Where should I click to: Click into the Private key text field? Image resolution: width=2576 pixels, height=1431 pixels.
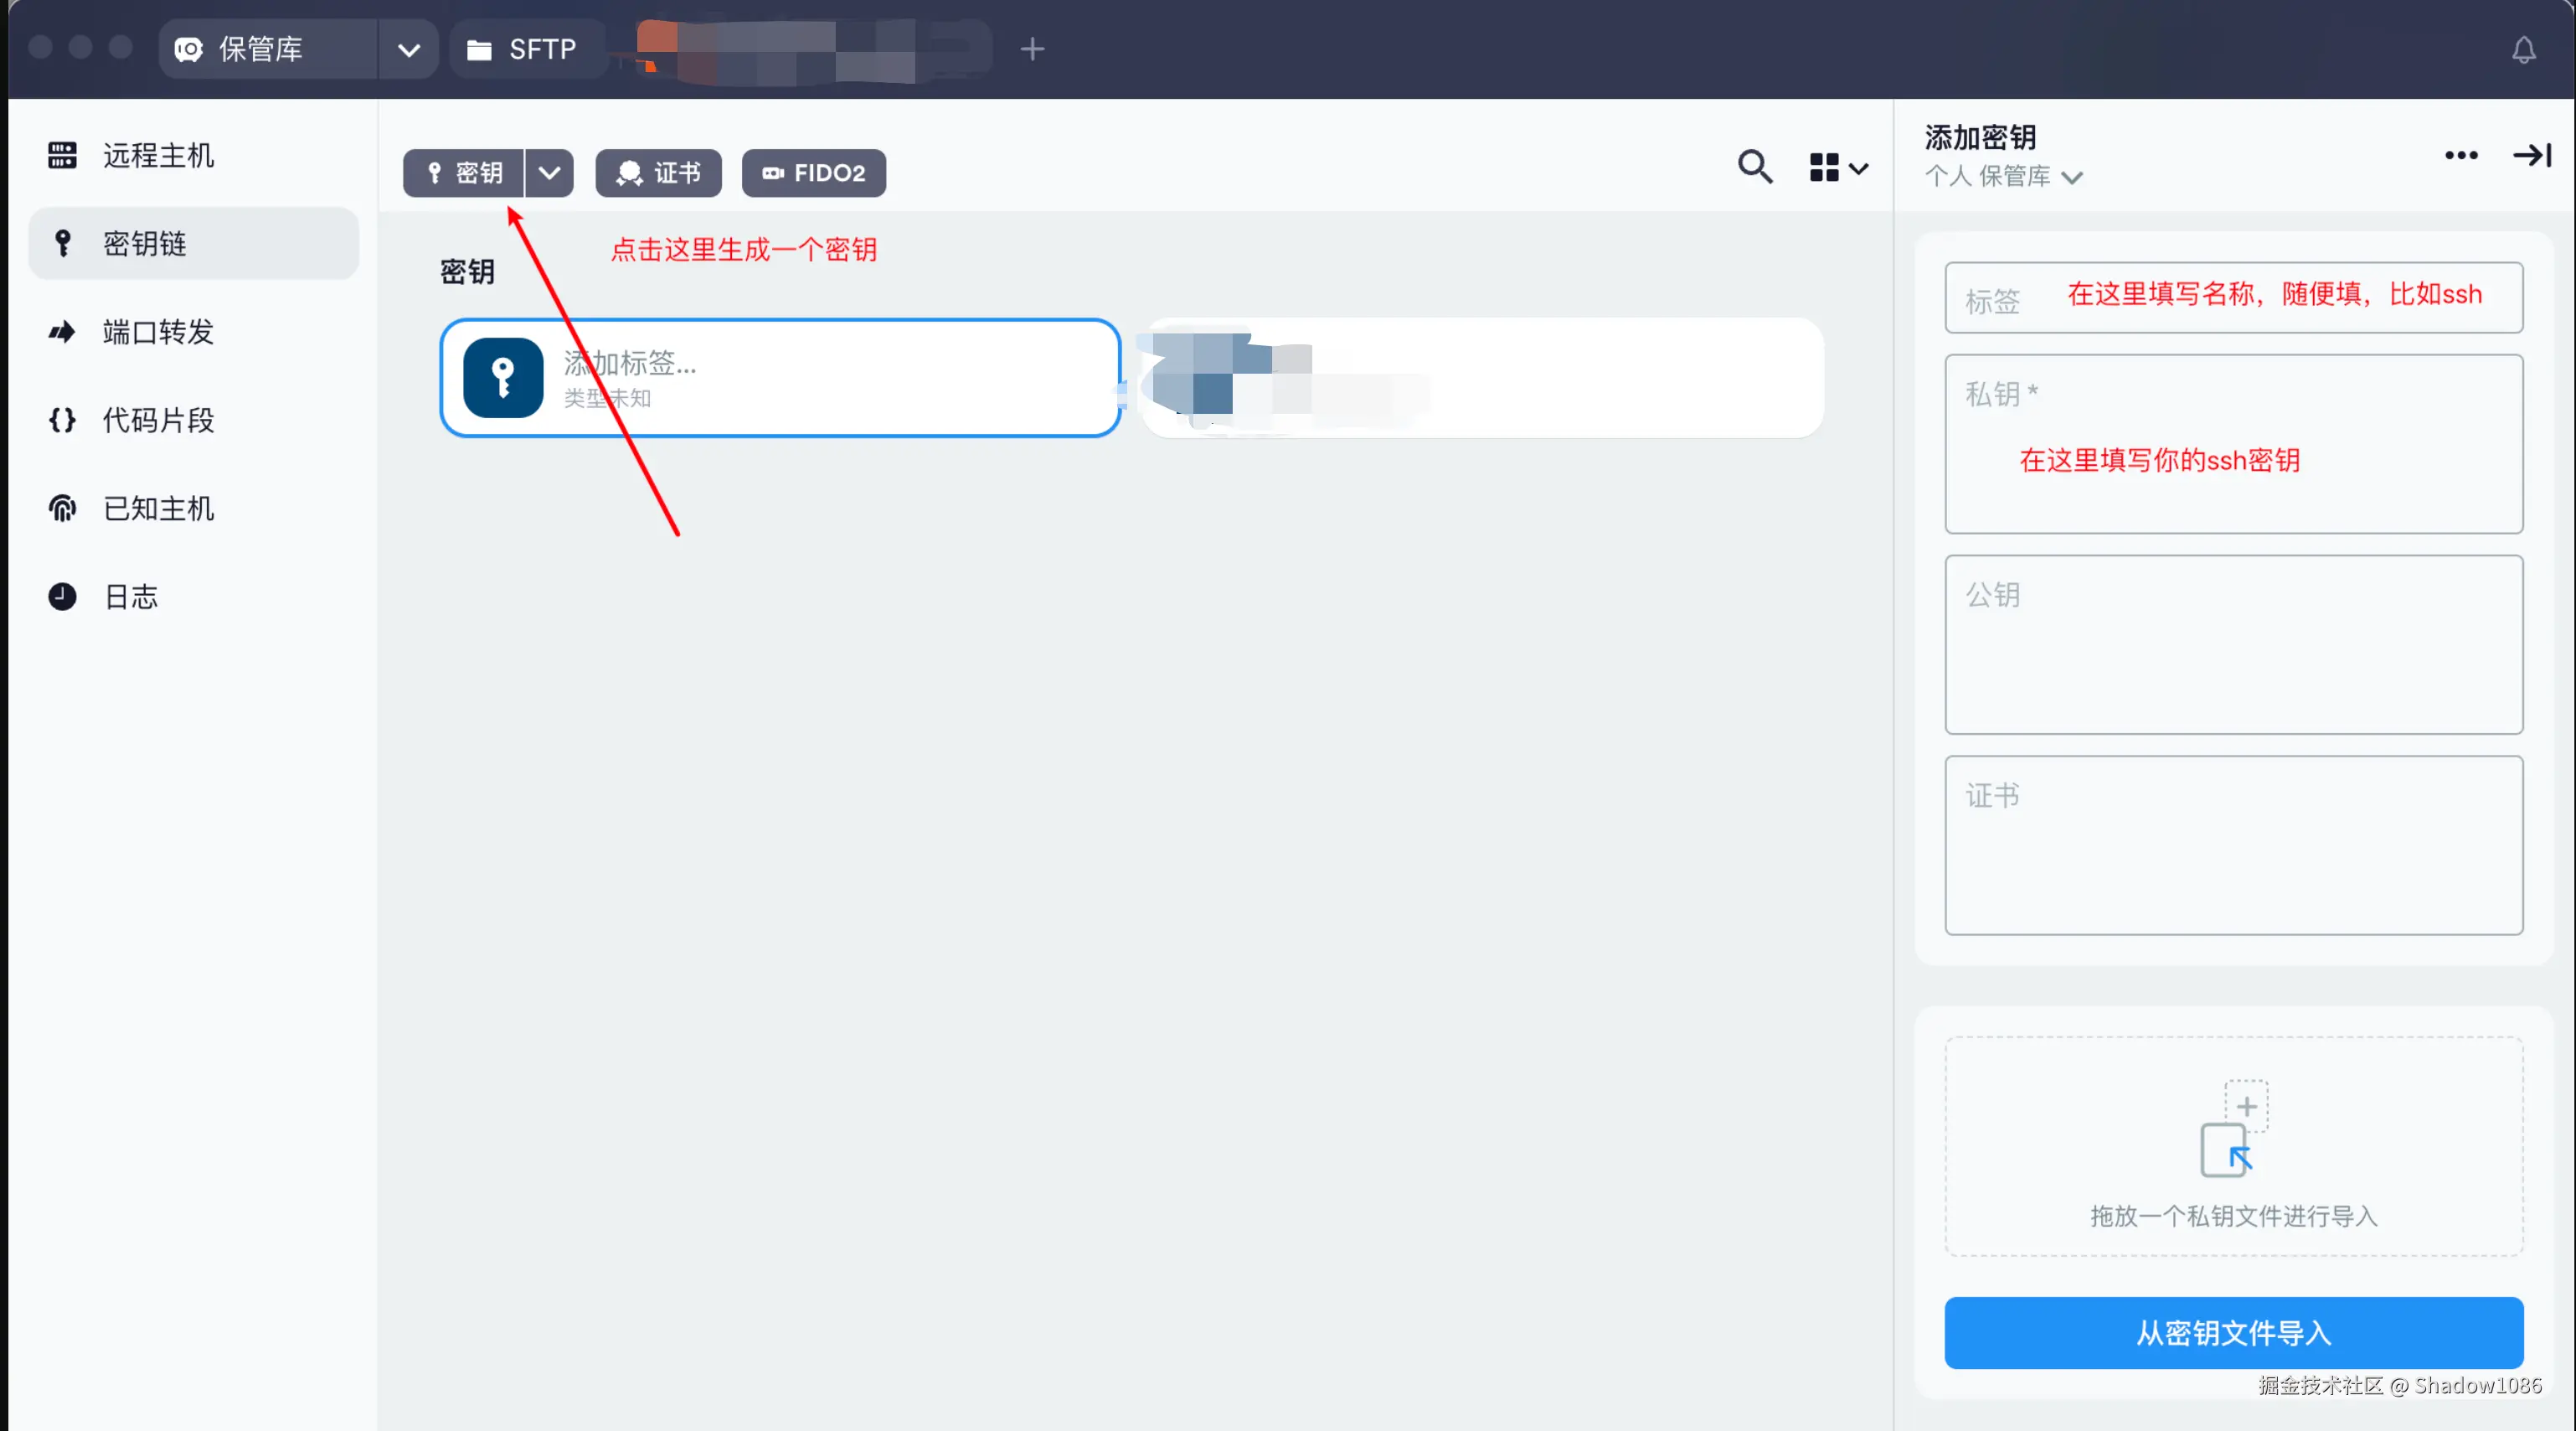point(2232,460)
